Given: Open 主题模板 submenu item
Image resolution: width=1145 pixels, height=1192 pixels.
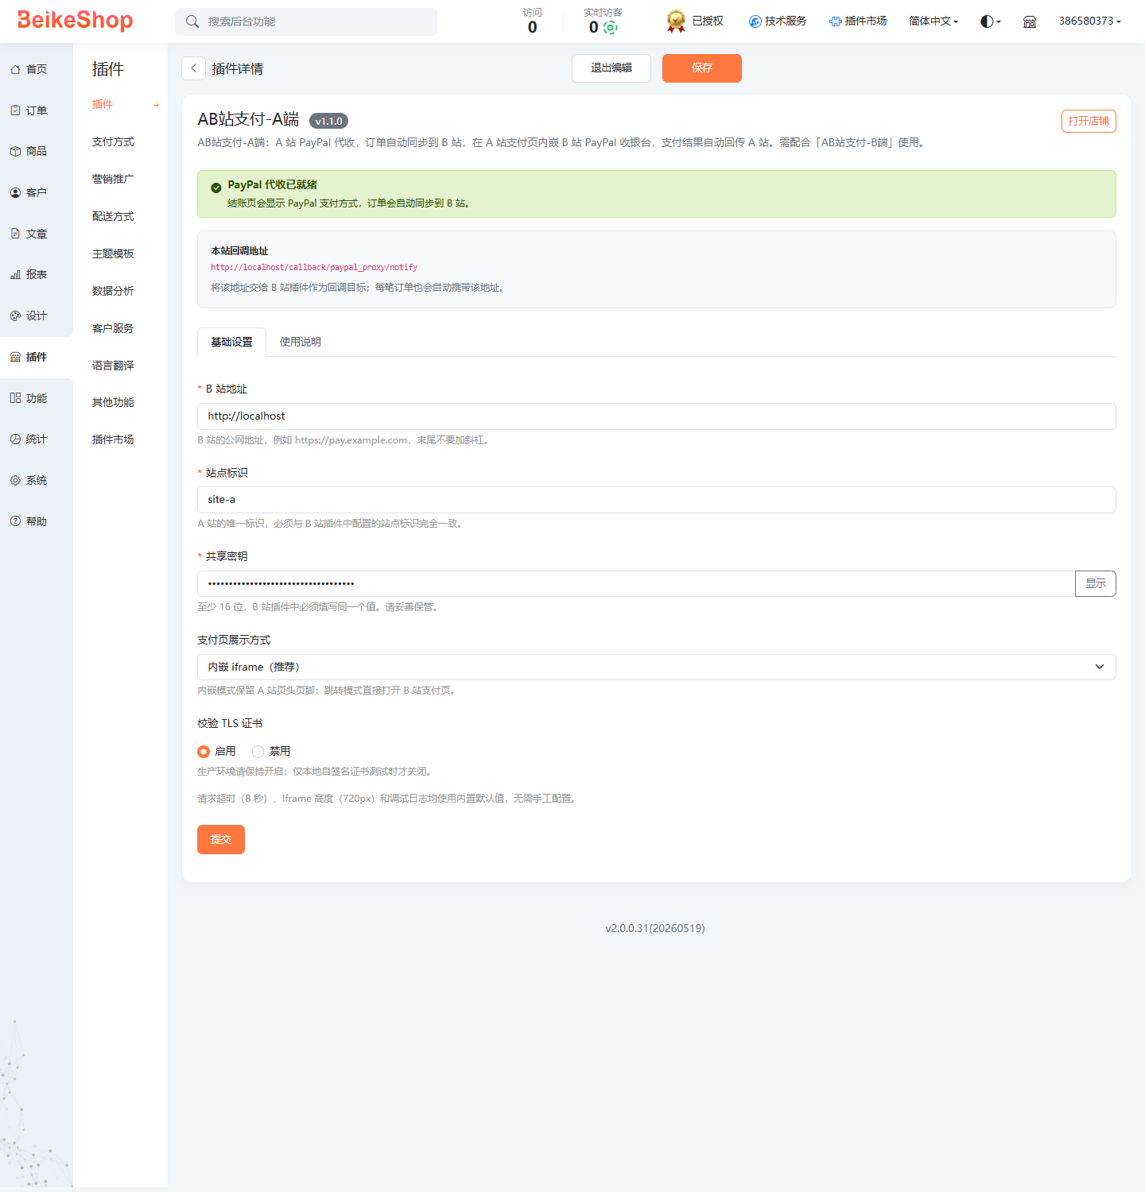Looking at the screenshot, I should tap(113, 253).
